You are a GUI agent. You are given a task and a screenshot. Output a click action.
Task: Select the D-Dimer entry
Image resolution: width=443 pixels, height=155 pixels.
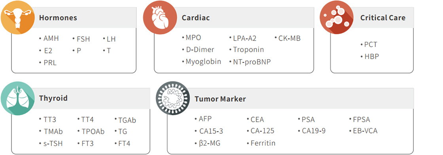pos(200,50)
